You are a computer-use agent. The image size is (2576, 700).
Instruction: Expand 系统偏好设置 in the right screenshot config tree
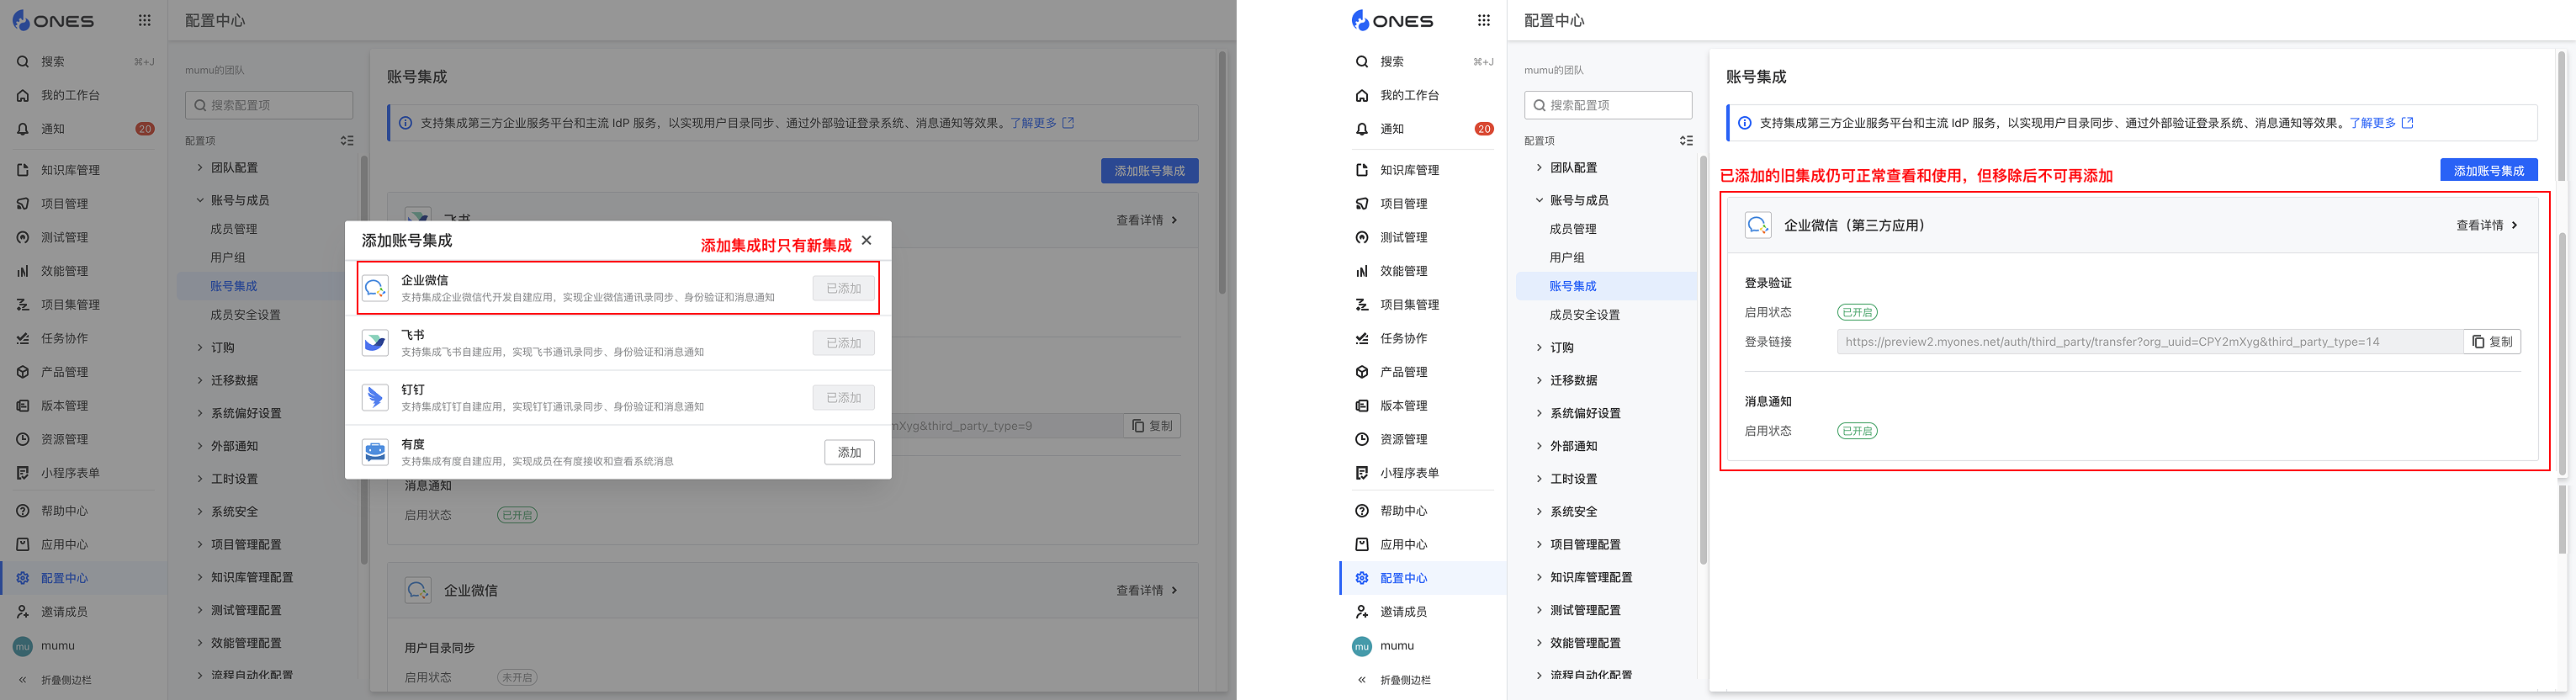pyautogui.click(x=1539, y=413)
